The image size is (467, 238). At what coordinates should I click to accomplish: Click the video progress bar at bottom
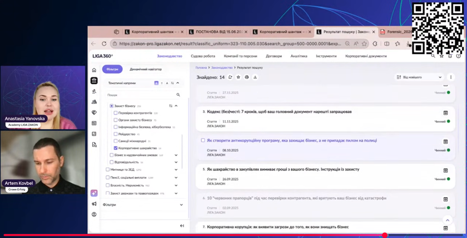[x=233, y=235]
